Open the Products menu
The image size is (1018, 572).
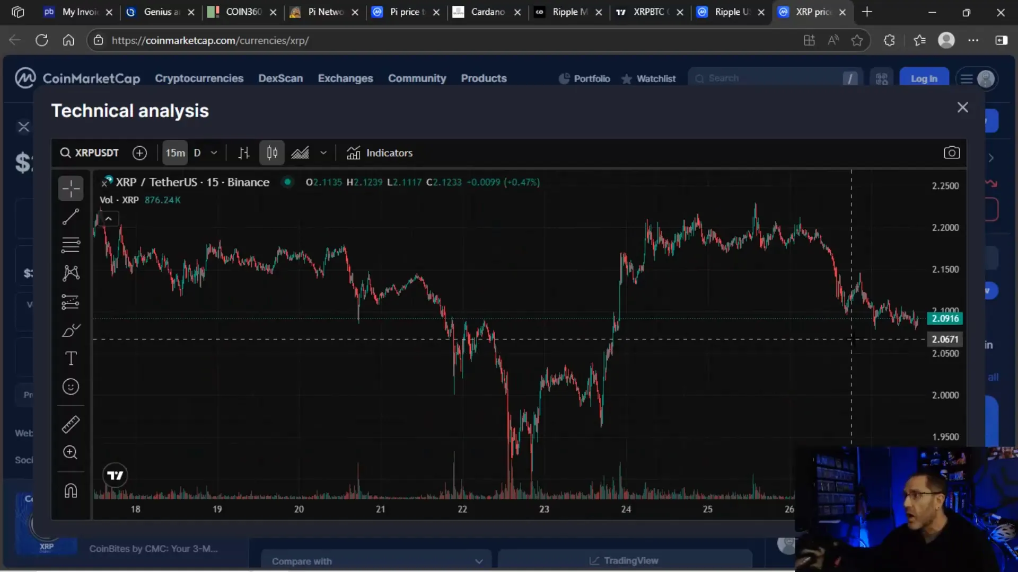click(x=484, y=78)
